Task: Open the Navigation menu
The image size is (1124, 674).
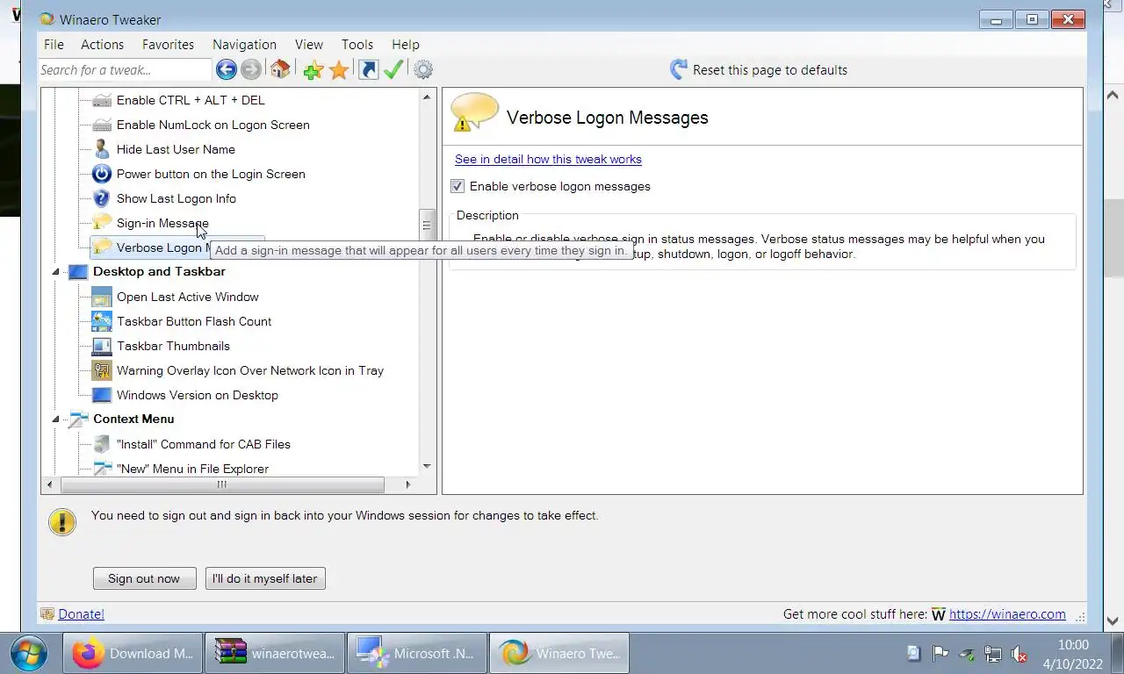Action: [244, 45]
